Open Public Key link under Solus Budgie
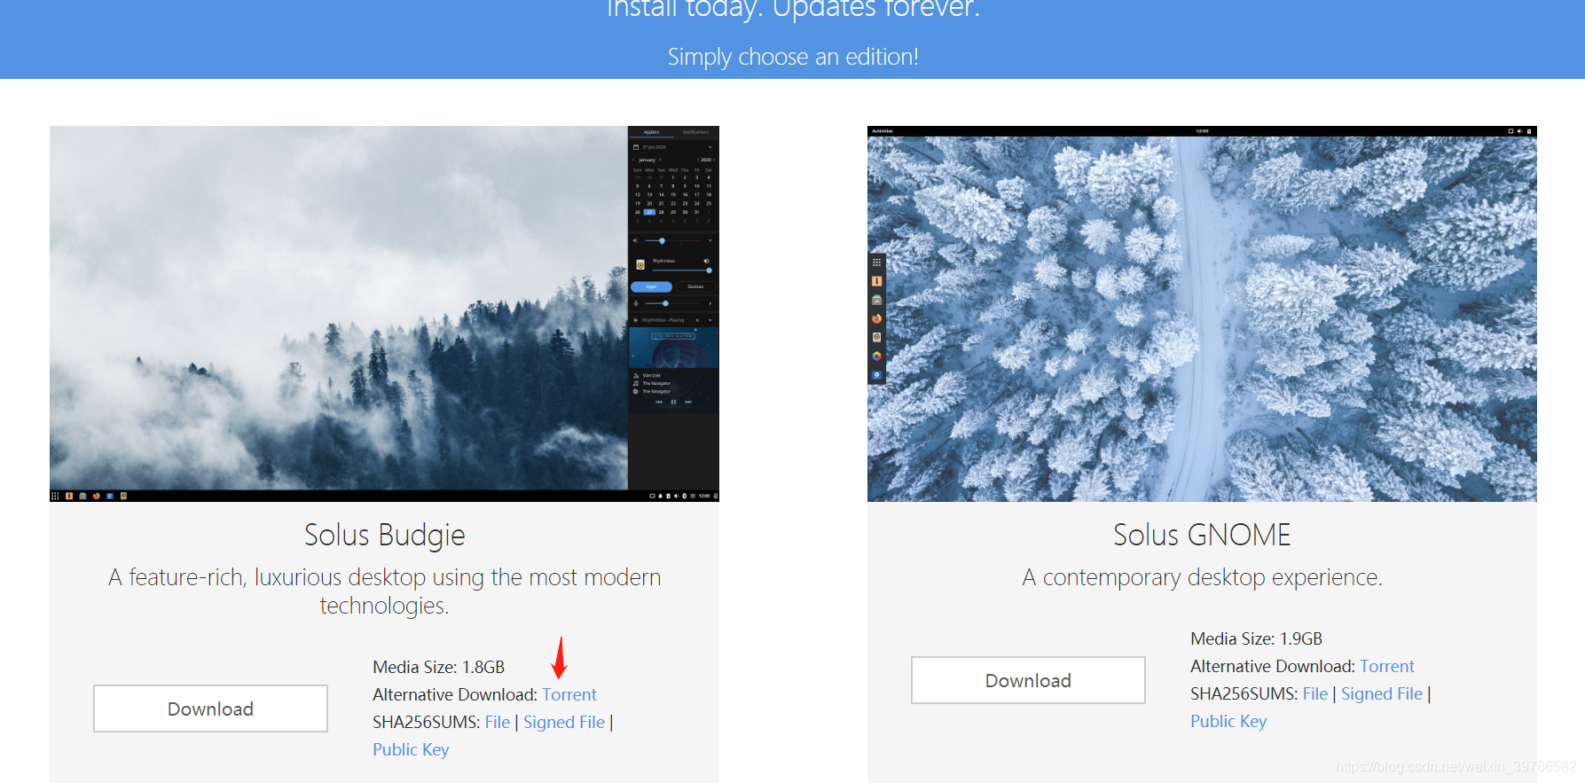The height and width of the screenshot is (783, 1585). pos(411,749)
